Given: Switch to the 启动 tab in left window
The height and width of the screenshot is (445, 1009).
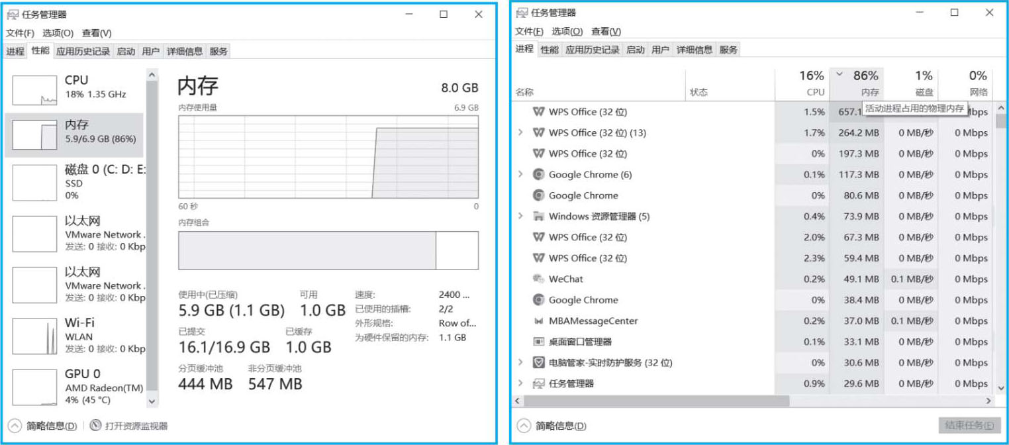Looking at the screenshot, I should [126, 52].
